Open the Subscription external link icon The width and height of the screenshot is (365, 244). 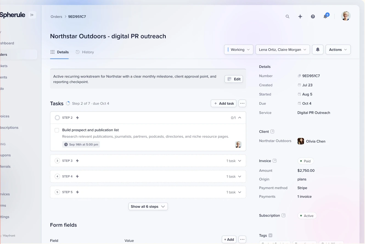pos(283,215)
